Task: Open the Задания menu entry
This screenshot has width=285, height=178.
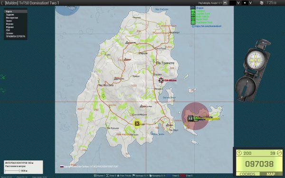Action: click(x=16, y=15)
